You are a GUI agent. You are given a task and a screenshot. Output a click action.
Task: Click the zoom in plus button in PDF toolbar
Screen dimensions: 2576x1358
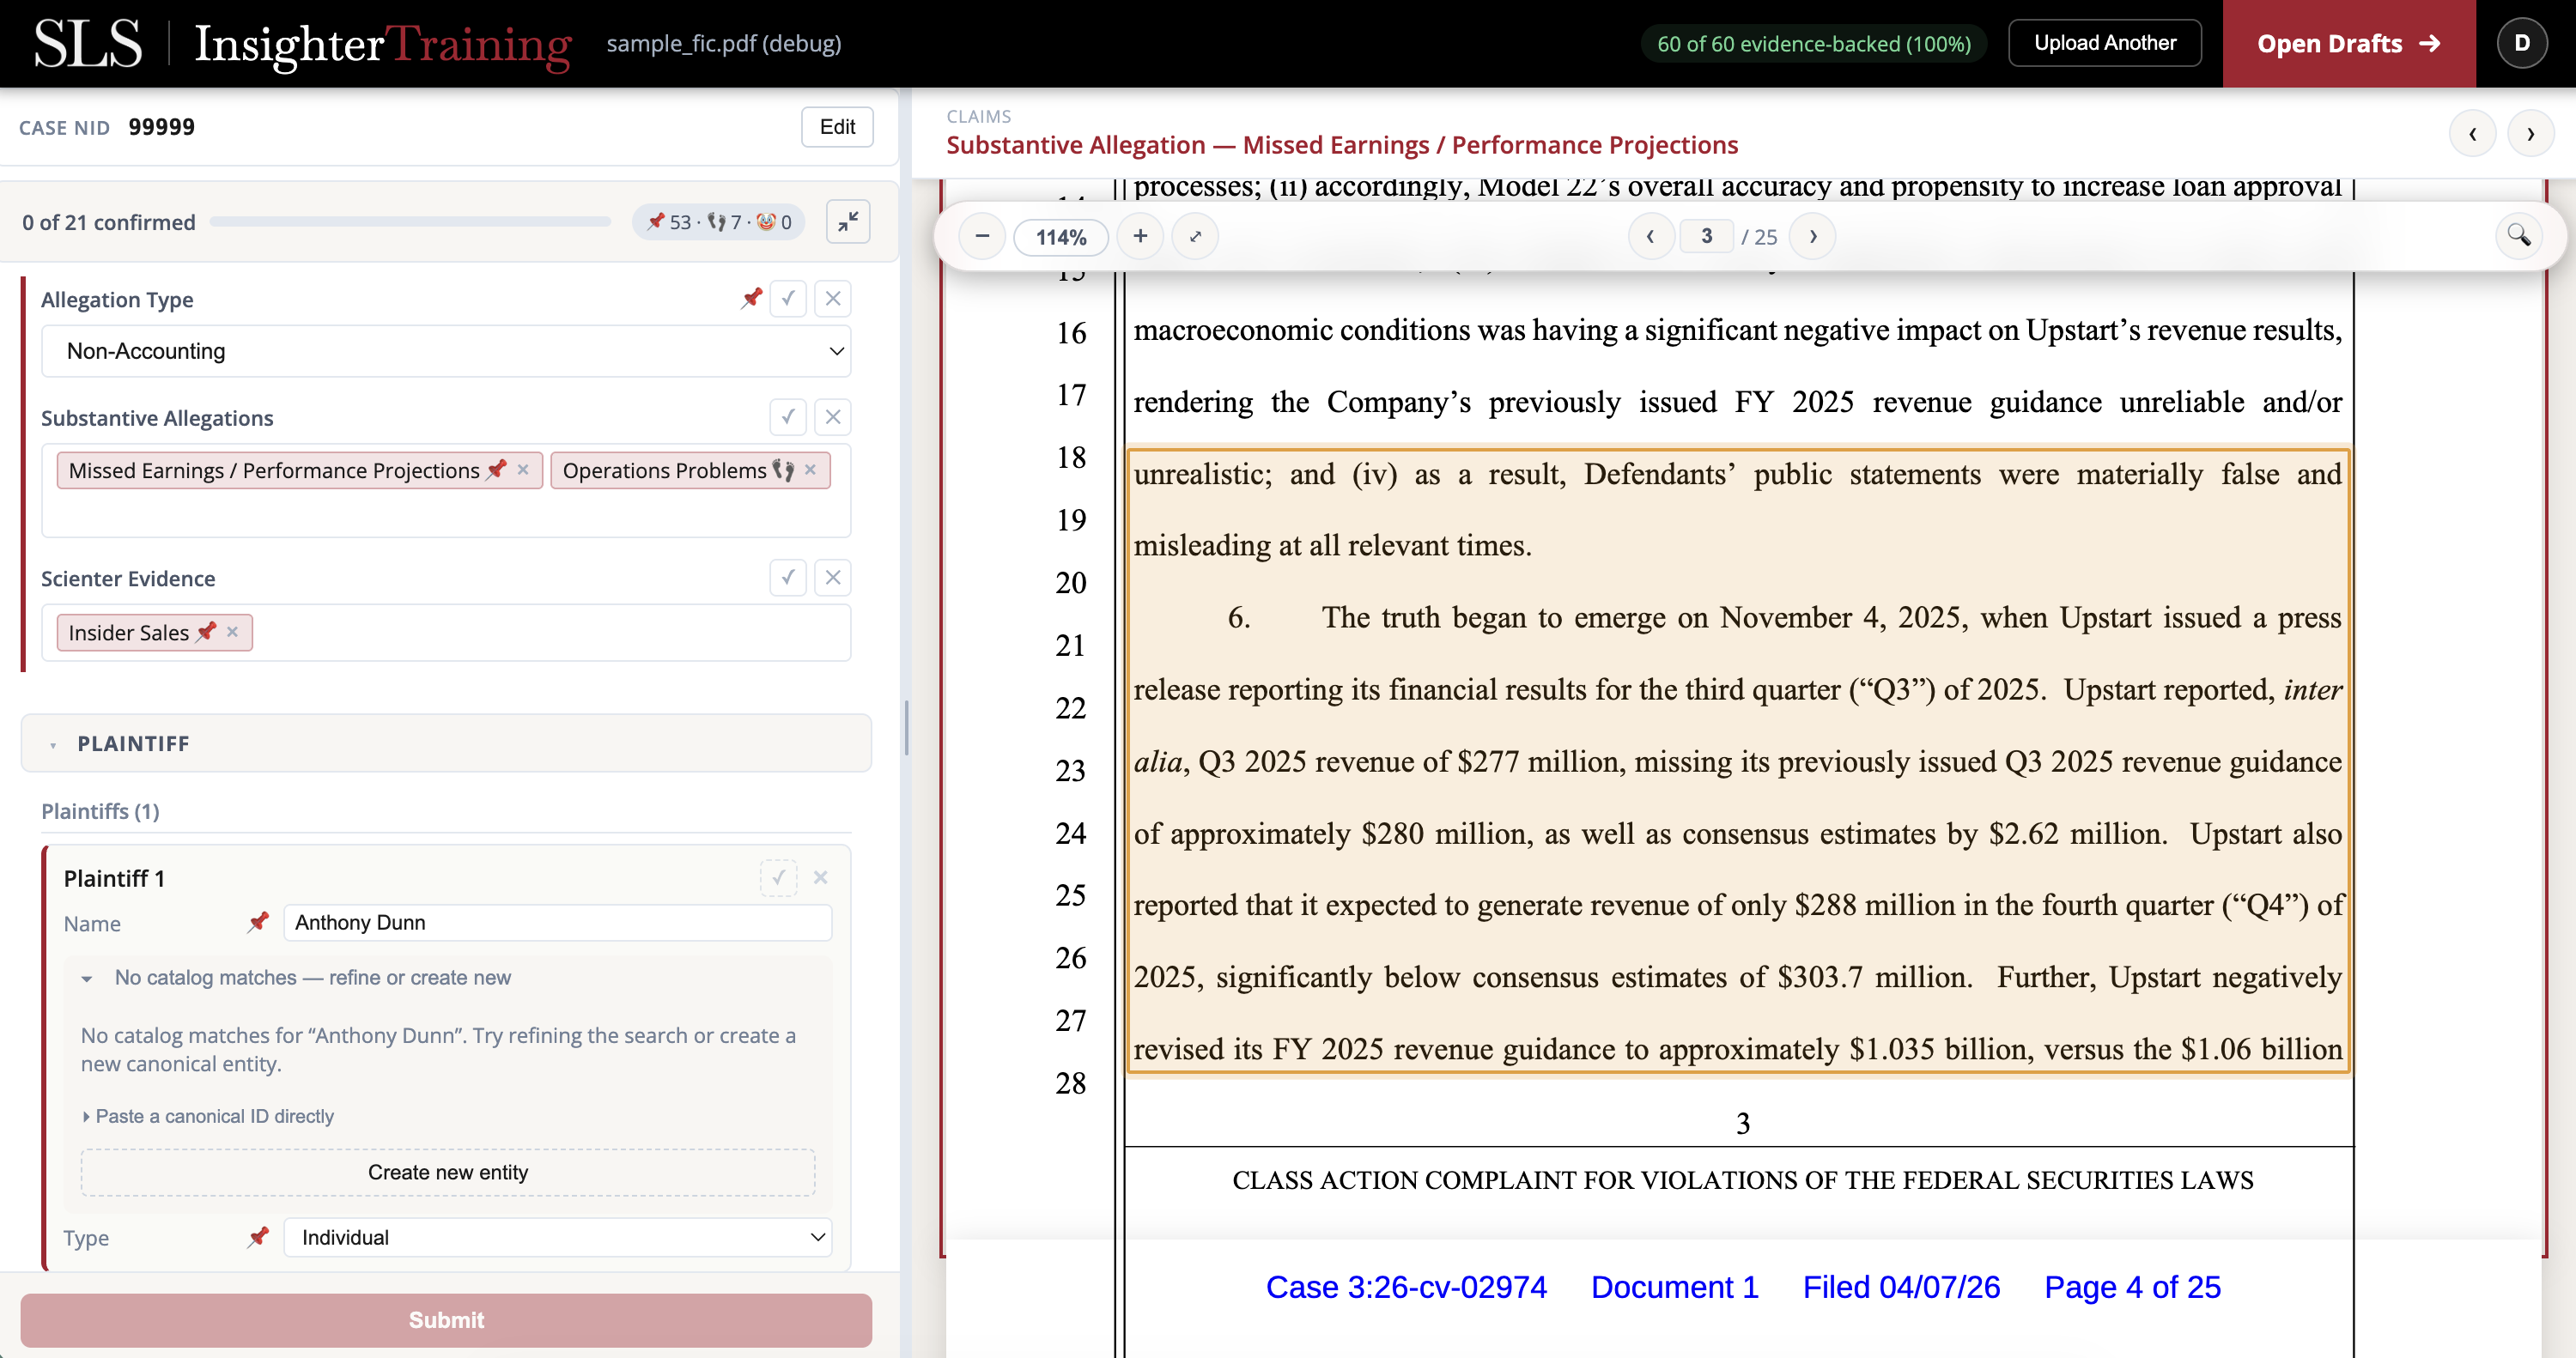coord(1140,237)
